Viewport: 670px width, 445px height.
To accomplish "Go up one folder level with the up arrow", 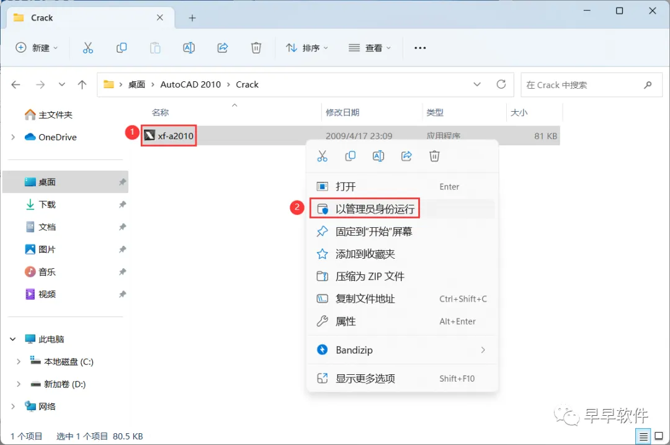I will pos(82,84).
